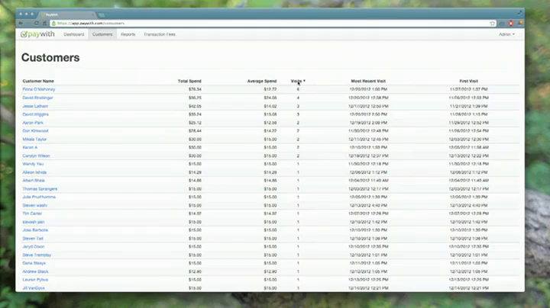
Task: Click the browser back arrow
Action: [x=22, y=24]
